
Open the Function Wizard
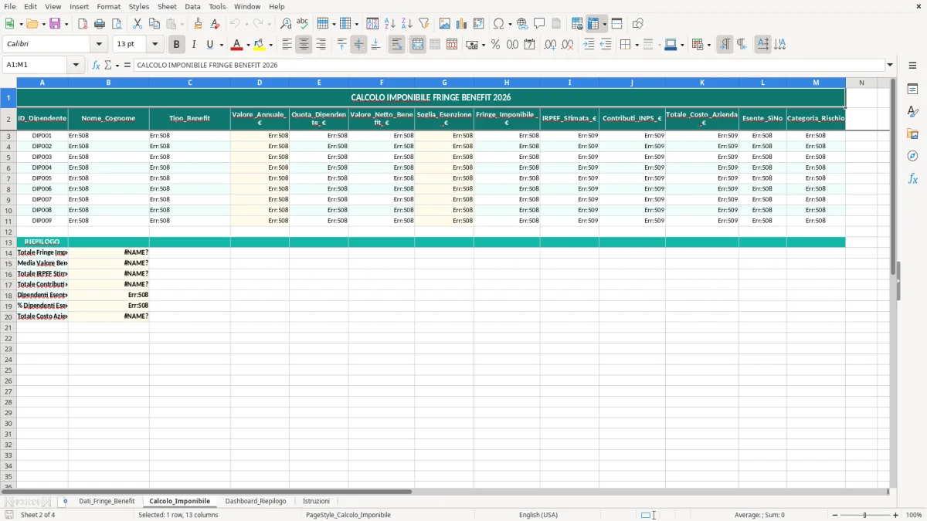(x=96, y=65)
